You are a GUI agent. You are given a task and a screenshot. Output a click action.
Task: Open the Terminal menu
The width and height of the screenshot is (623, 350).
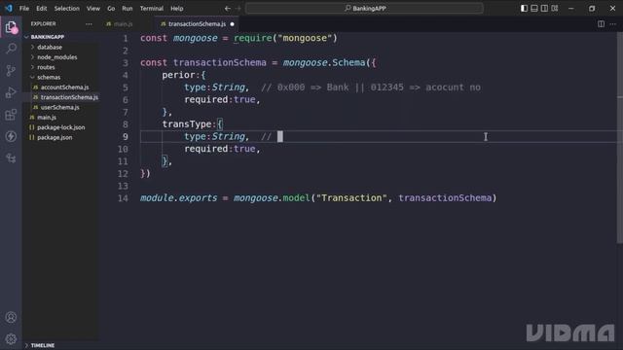152,9
